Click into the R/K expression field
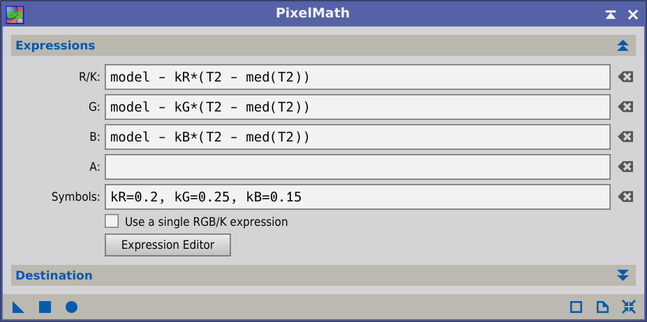The image size is (647, 322). 357,77
